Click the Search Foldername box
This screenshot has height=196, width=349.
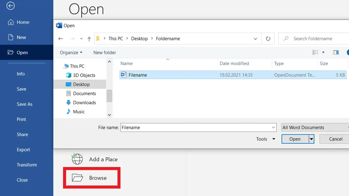pyautogui.click(x=314, y=39)
